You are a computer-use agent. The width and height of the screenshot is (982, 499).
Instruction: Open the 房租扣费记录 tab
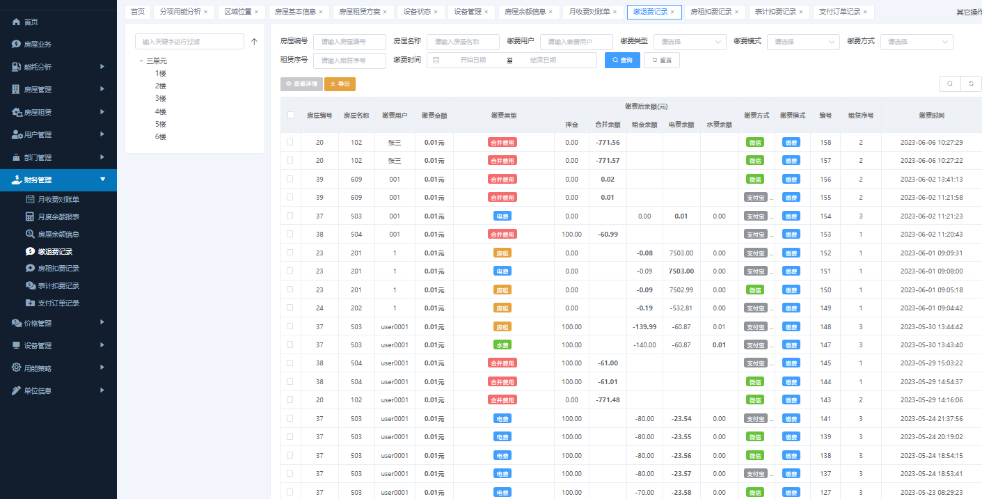tap(714, 12)
